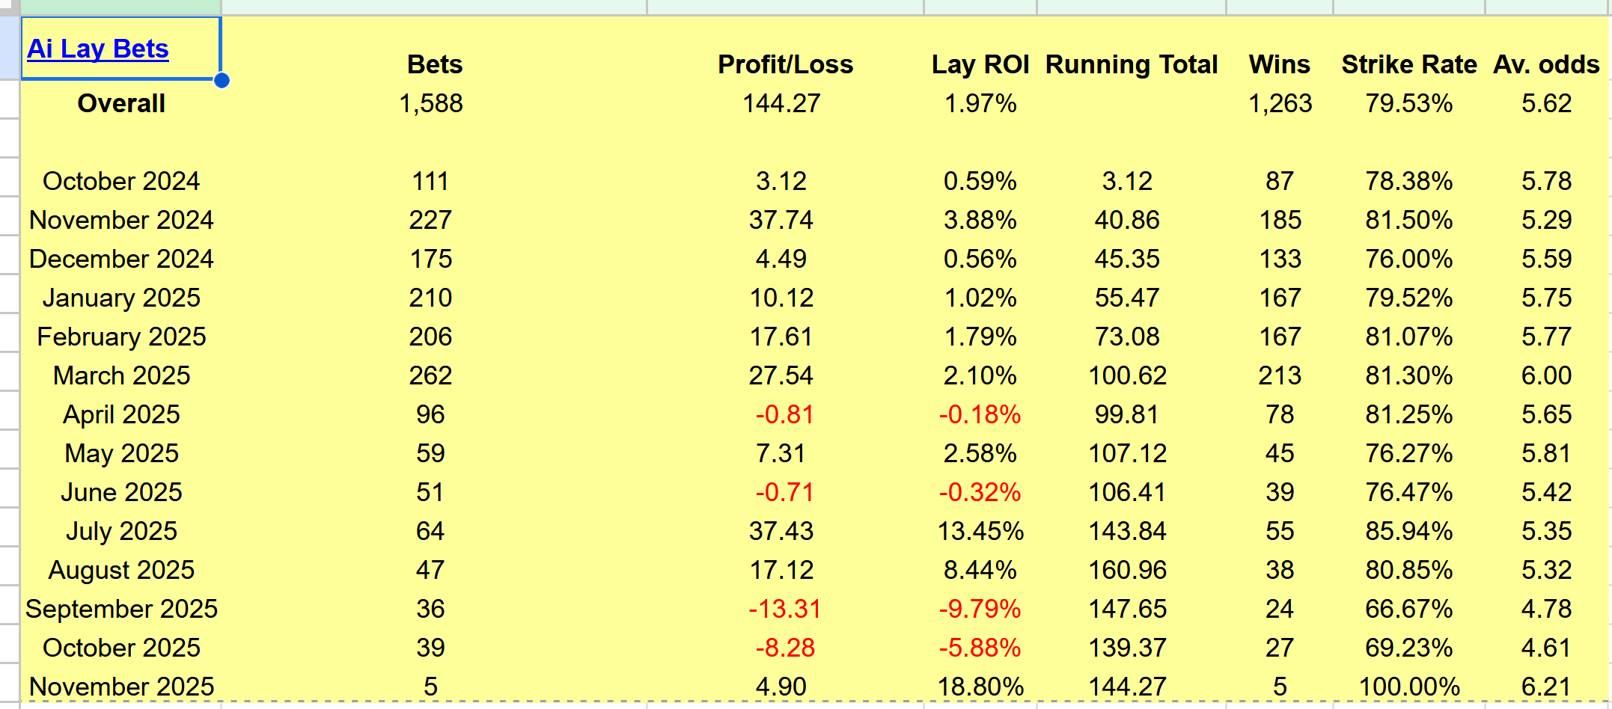Click July 2025 Lay ROI 13.45% cell
Screen dimensions: 1612x709
click(x=980, y=531)
